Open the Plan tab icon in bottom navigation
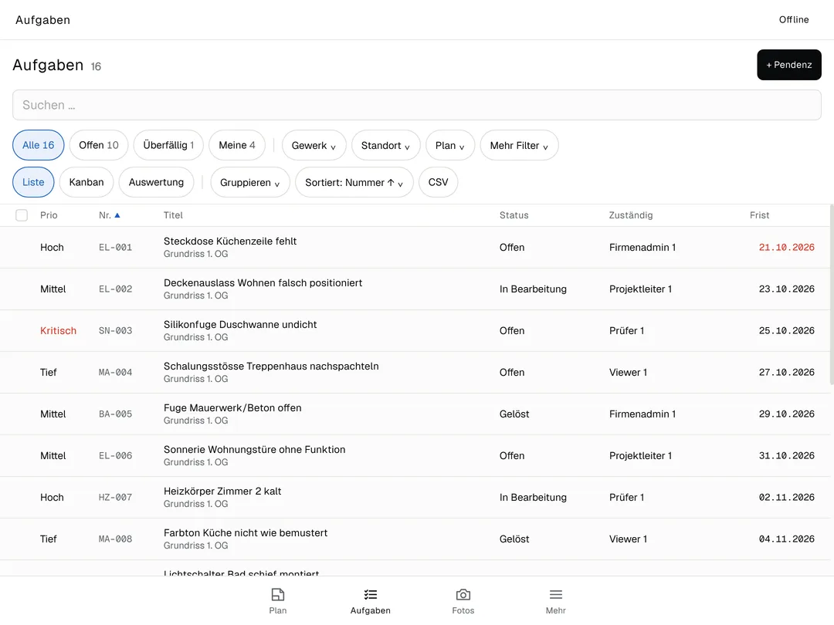The image size is (834, 625). point(278,594)
